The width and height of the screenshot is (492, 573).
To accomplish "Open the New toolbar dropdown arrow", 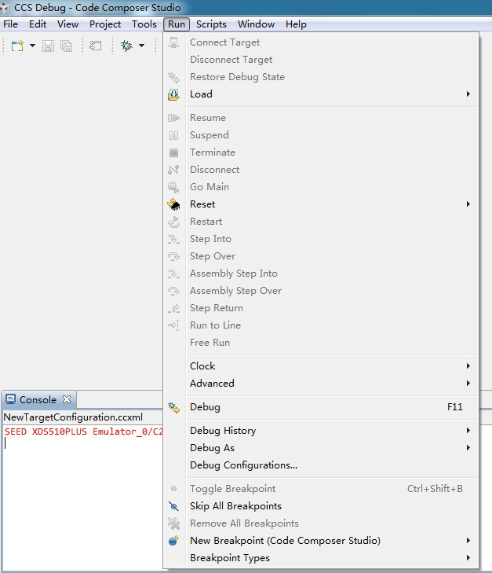I will (32, 46).
